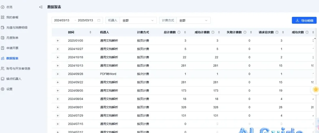Screen dimensions: 319x133
Task: Go to 总览 in the sidebar
Action: tap(9, 7)
